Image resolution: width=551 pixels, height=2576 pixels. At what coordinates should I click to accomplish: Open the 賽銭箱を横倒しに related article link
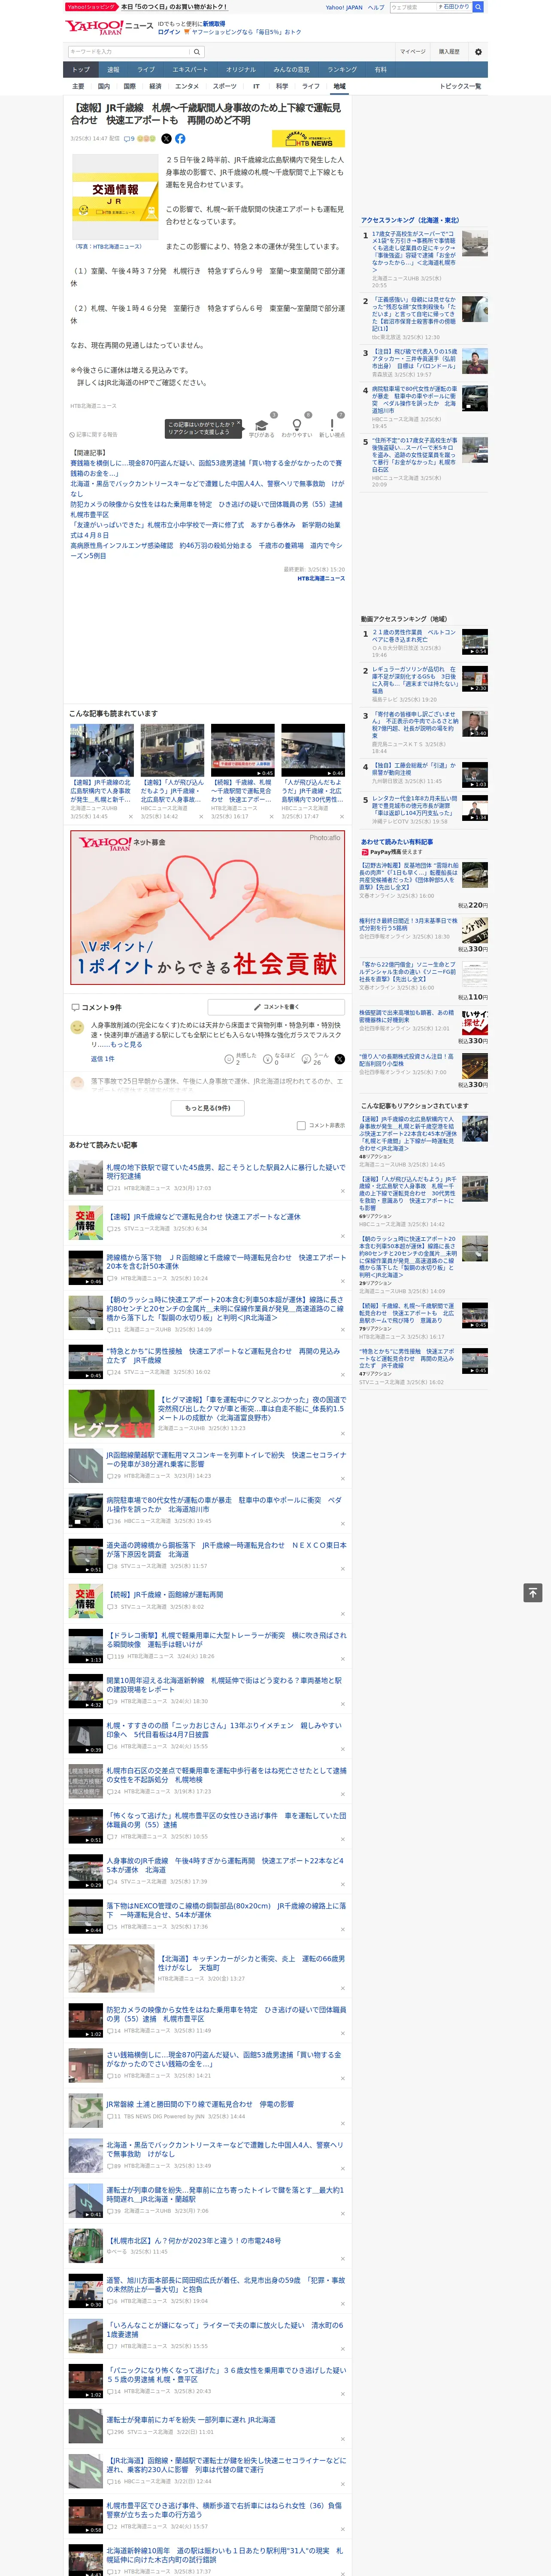click(206, 468)
